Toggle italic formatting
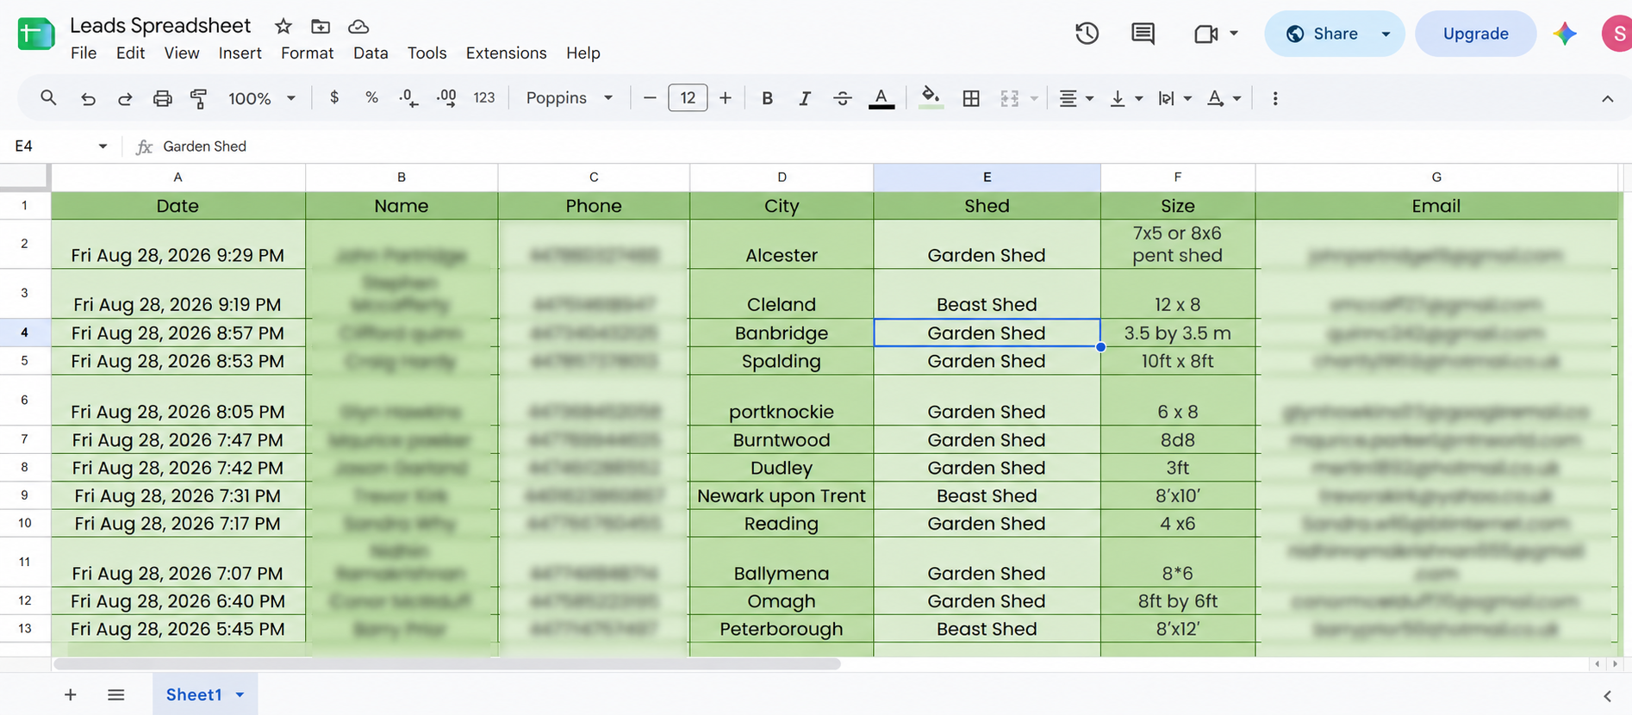 point(804,98)
